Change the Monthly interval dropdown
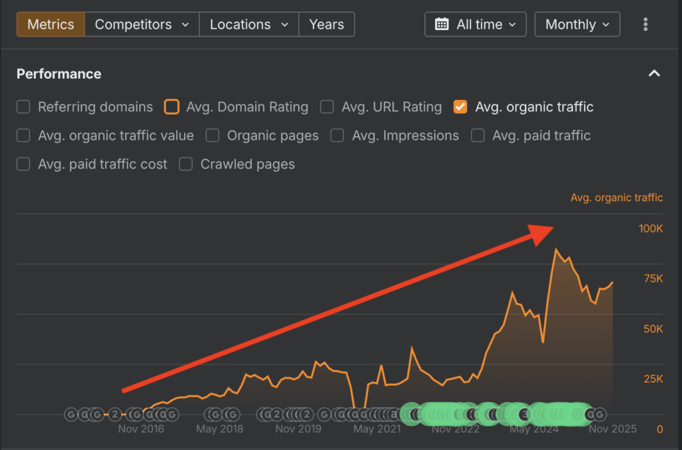 point(577,25)
